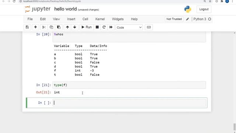Click the notebook vertical scrollbar thumb
The image size is (236, 133).
(235, 127)
